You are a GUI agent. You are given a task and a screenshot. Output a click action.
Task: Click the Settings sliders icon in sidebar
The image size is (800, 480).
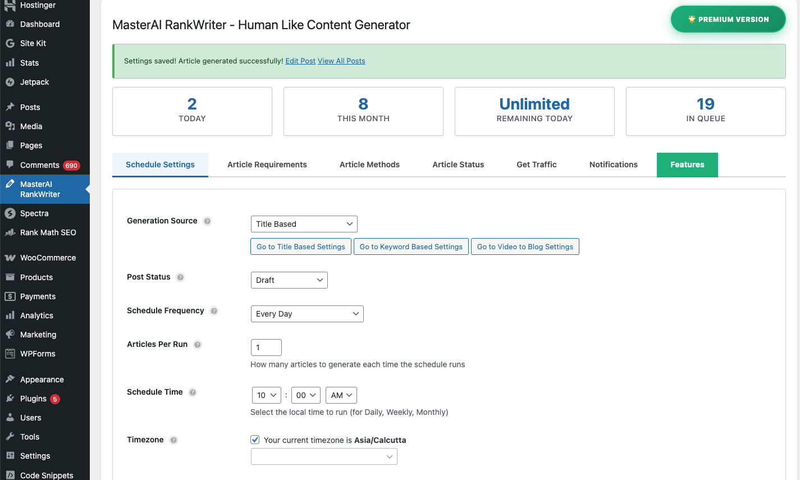click(10, 456)
